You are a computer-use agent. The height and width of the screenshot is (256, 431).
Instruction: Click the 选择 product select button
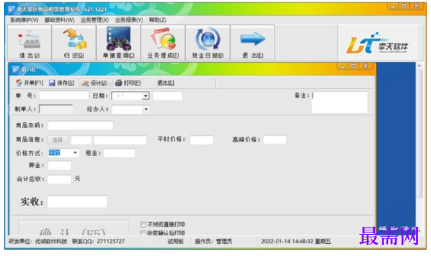tap(58, 140)
